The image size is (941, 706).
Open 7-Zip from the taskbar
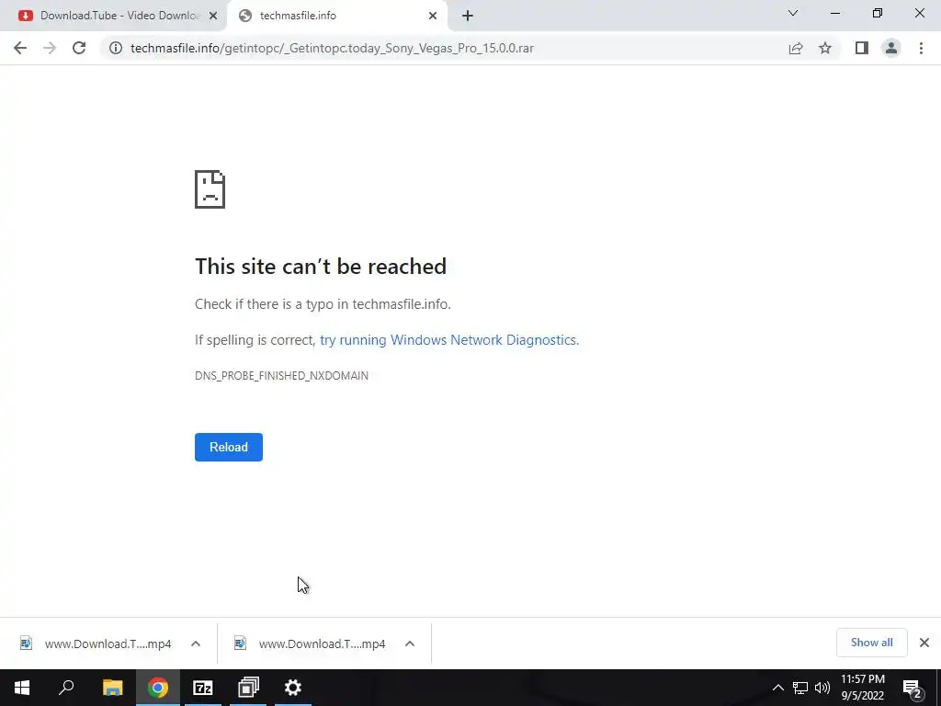pos(203,688)
